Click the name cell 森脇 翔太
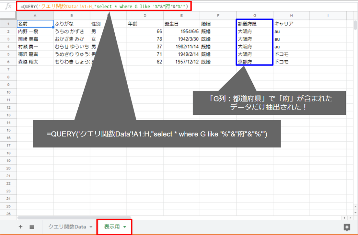 [35, 62]
